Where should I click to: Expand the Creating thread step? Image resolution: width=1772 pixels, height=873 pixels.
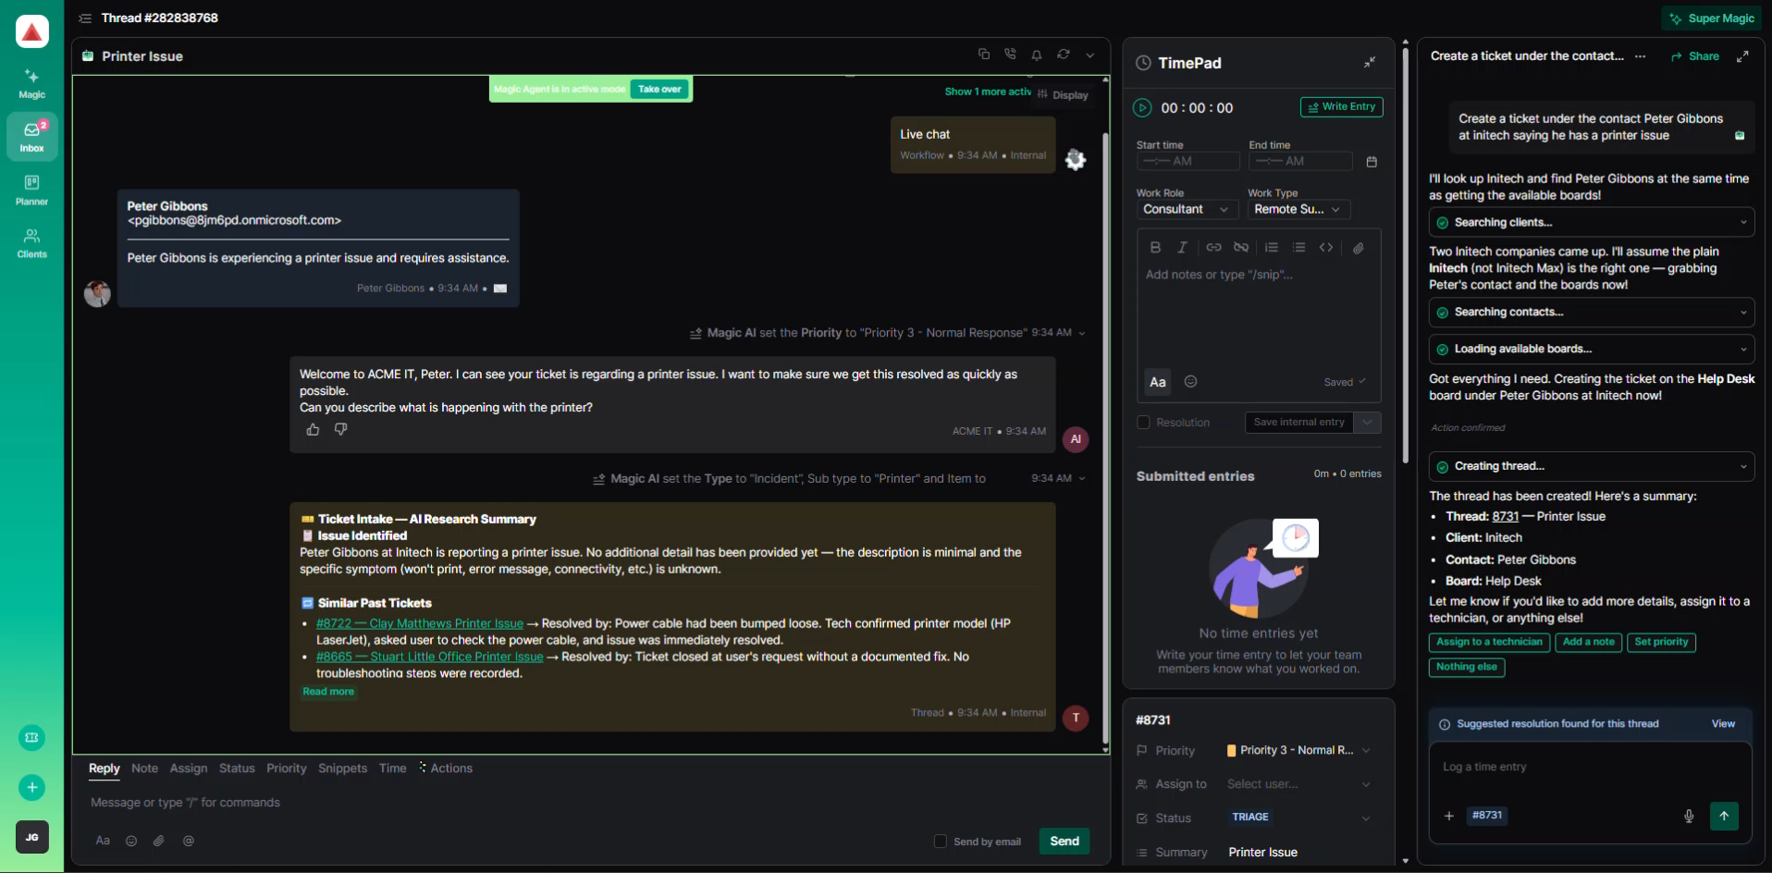(1592, 467)
